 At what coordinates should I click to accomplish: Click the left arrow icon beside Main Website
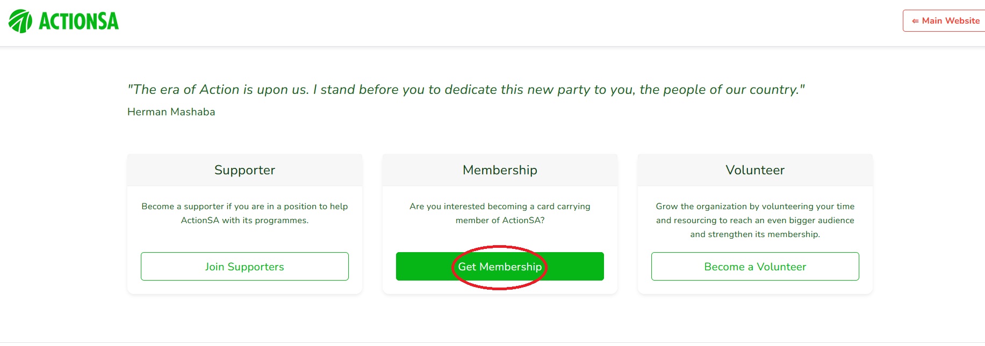tap(915, 21)
